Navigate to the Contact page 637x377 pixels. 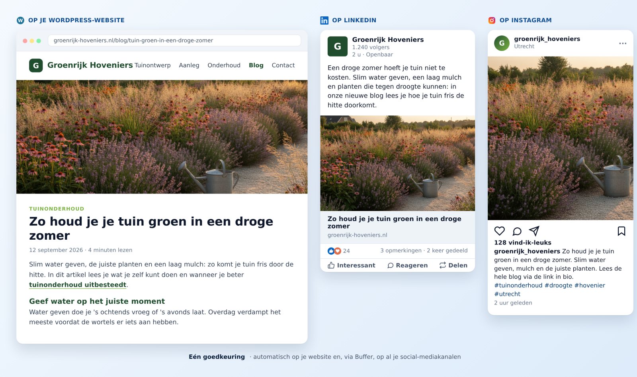click(x=283, y=65)
